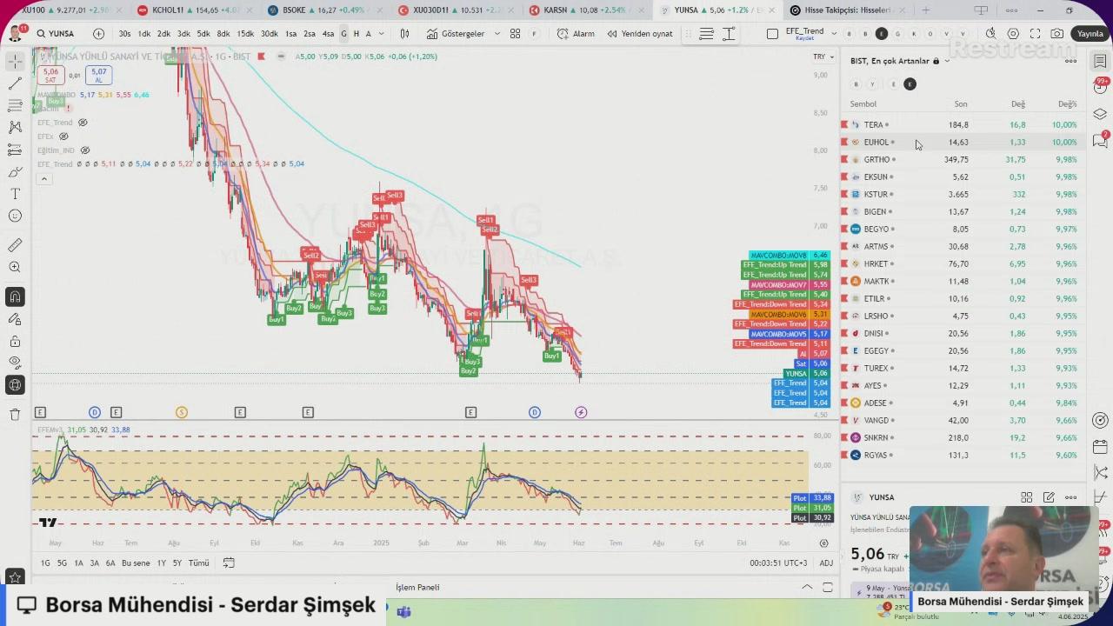Image resolution: width=1113 pixels, height=626 pixels.
Task: Open Göstergeler indicators dialog
Action: (456, 34)
